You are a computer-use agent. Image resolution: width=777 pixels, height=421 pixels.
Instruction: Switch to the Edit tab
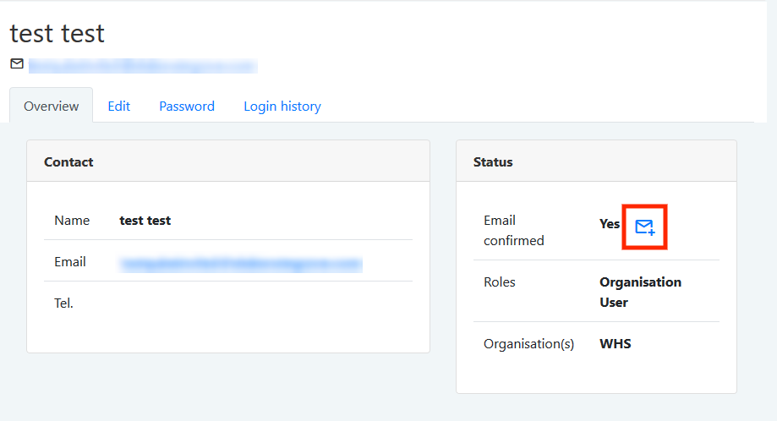(x=118, y=107)
